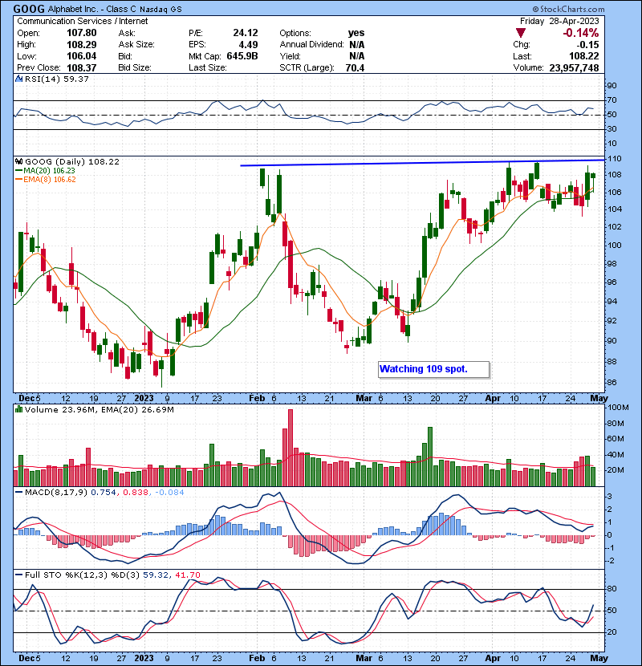The height and width of the screenshot is (666, 642).
Task: Click the SCTR (Large) value 70.4
Action: [356, 67]
